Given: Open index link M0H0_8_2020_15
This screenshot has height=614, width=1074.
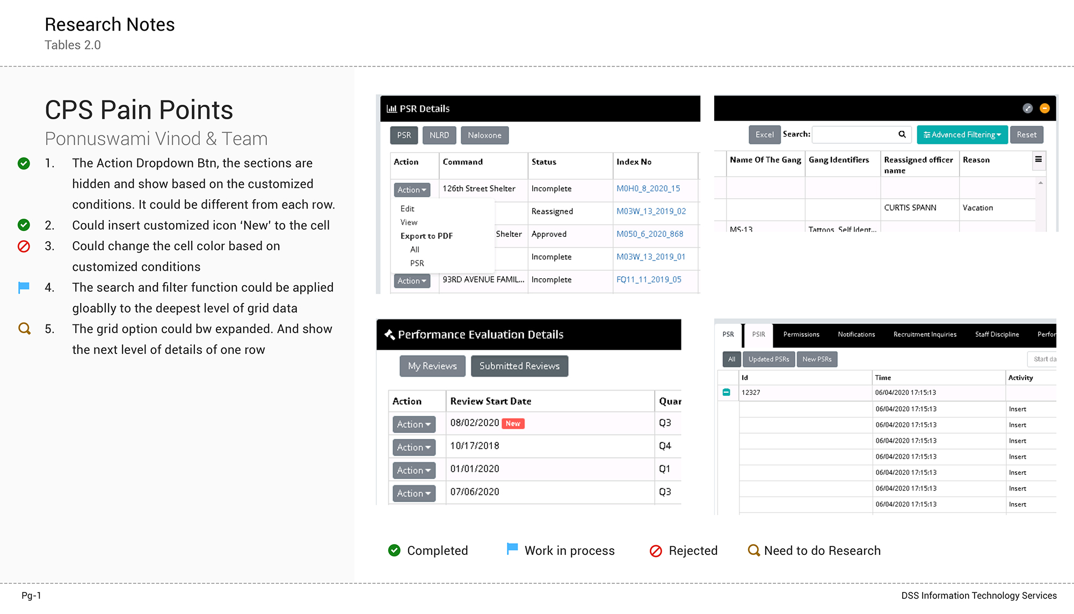Looking at the screenshot, I should [x=648, y=189].
